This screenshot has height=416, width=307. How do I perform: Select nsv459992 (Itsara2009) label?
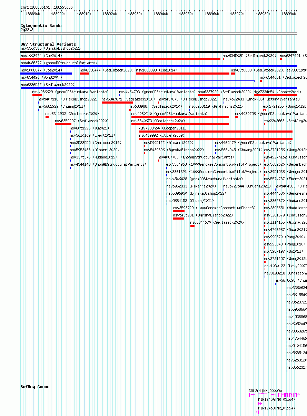pos(162,135)
